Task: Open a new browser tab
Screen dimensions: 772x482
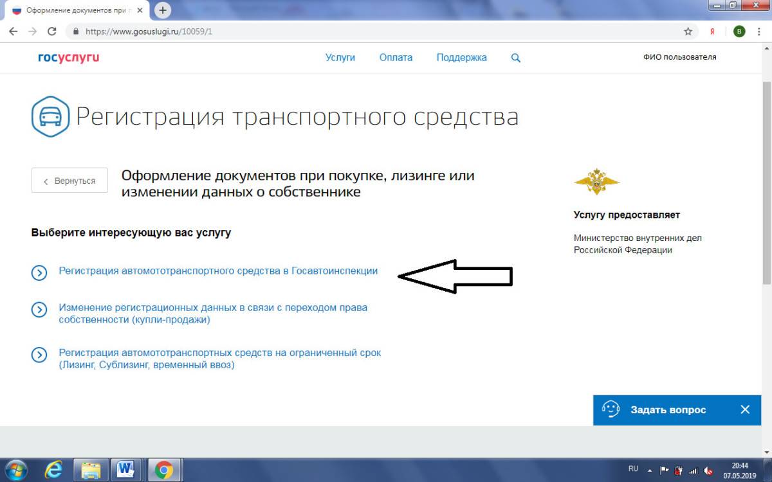Action: click(163, 10)
